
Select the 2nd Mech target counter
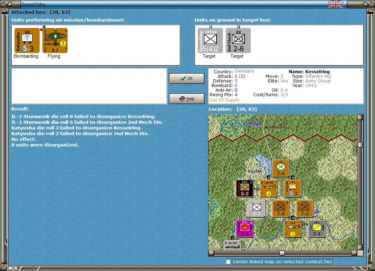point(238,40)
